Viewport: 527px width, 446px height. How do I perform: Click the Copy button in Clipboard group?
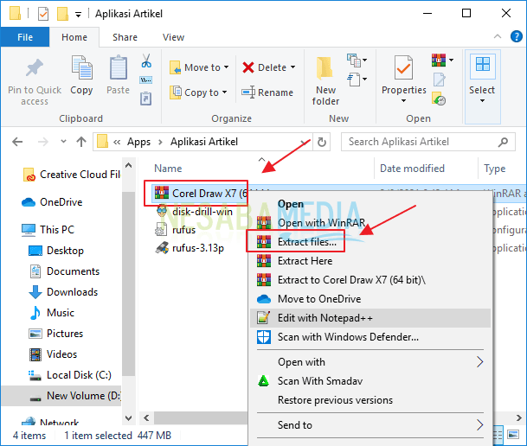pos(81,75)
